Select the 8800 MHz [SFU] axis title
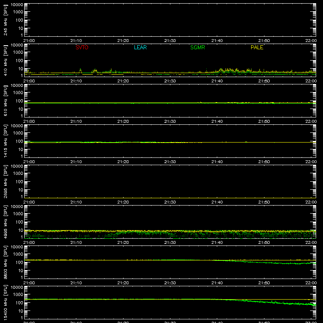Viewport: 323px width, 323px height. click(x=6, y=262)
